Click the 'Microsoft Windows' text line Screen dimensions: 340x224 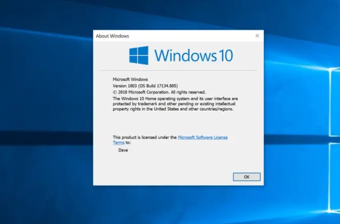click(x=130, y=80)
